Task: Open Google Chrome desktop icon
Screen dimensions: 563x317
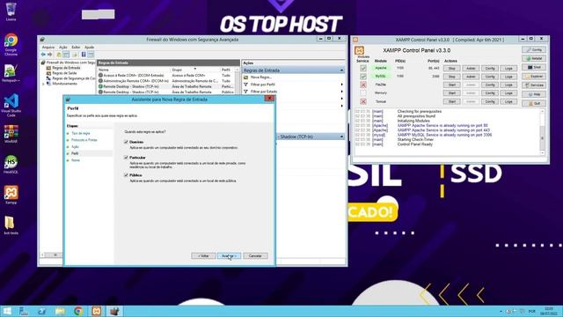Action: pos(11,44)
